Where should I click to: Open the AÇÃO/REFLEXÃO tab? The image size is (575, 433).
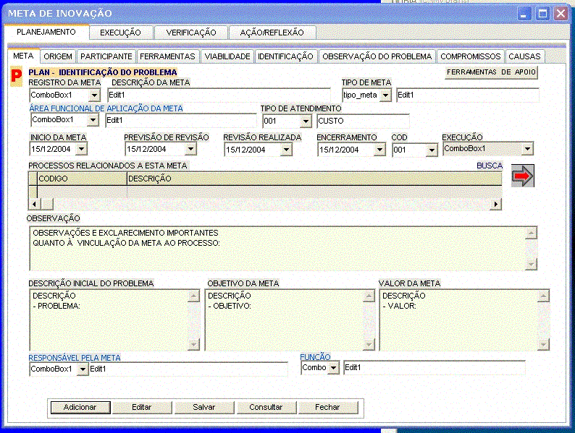tap(272, 33)
